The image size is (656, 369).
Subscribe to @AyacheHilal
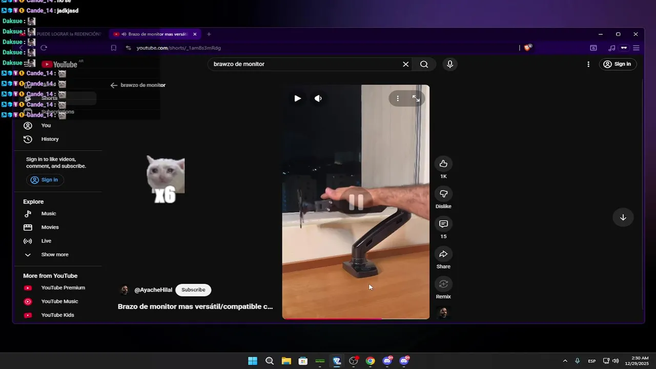(x=193, y=290)
